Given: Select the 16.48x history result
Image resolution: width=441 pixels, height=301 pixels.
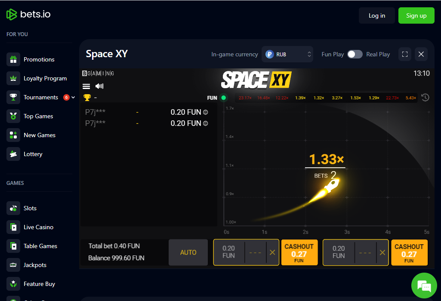Looking at the screenshot, I should tap(264, 98).
